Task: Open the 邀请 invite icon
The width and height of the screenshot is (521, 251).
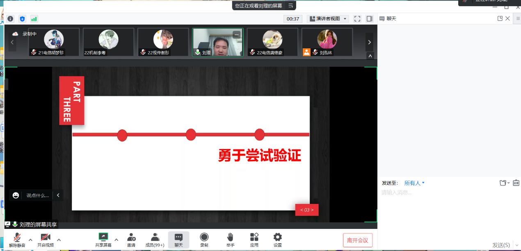Action: [131, 240]
